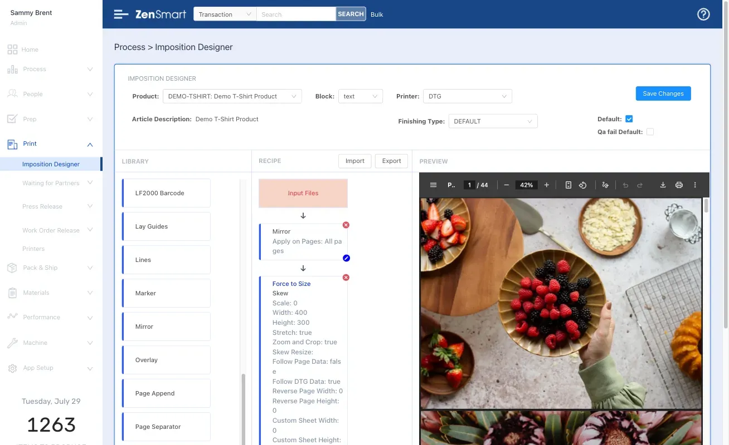Click the PDF undo icon
This screenshot has width=729, height=445.
[625, 185]
